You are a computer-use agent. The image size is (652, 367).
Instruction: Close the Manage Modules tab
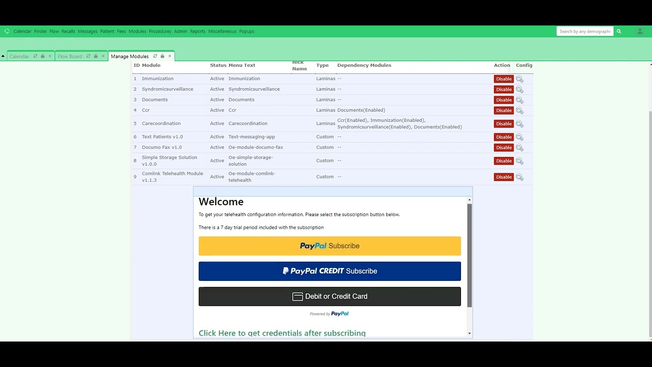point(170,56)
